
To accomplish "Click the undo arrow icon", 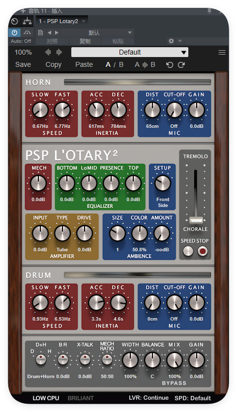I will point(170,64).
